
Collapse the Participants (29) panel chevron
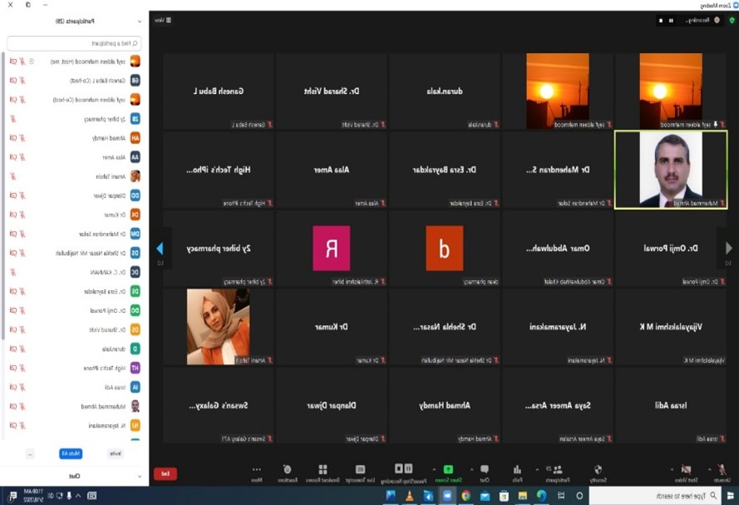[x=139, y=21]
